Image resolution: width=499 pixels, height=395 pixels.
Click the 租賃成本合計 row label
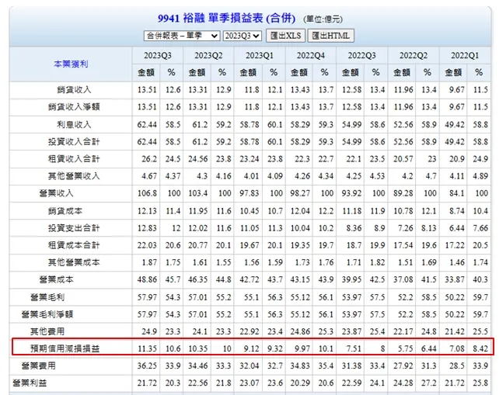click(x=74, y=245)
